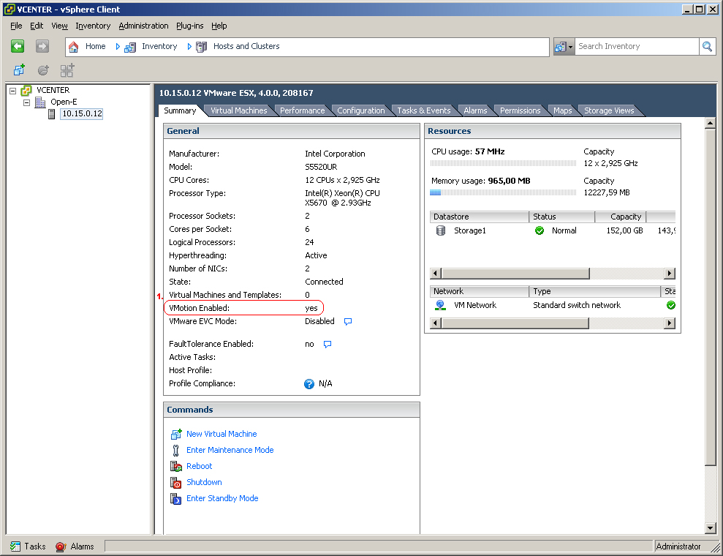Click the host icon beside 10.15.0.12
This screenshot has height=556, width=723.
point(52,114)
